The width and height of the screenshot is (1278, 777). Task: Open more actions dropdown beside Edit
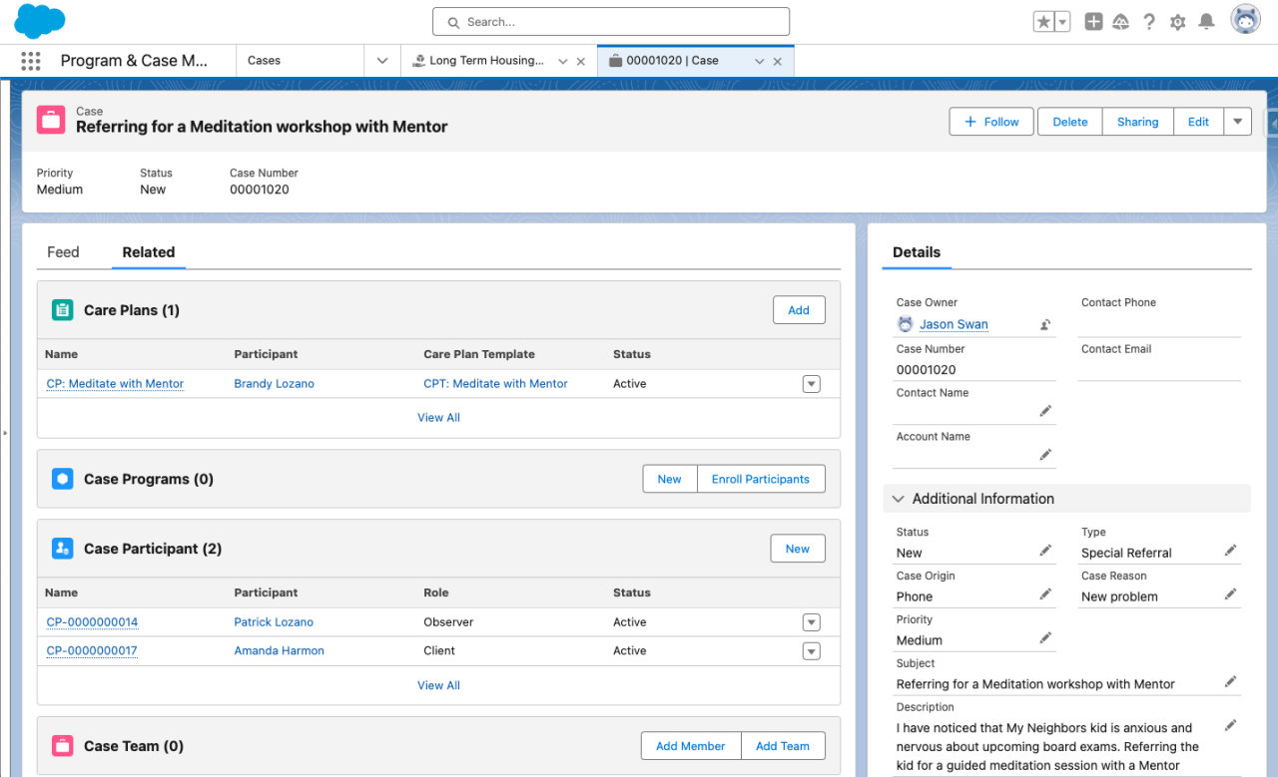[x=1238, y=122]
